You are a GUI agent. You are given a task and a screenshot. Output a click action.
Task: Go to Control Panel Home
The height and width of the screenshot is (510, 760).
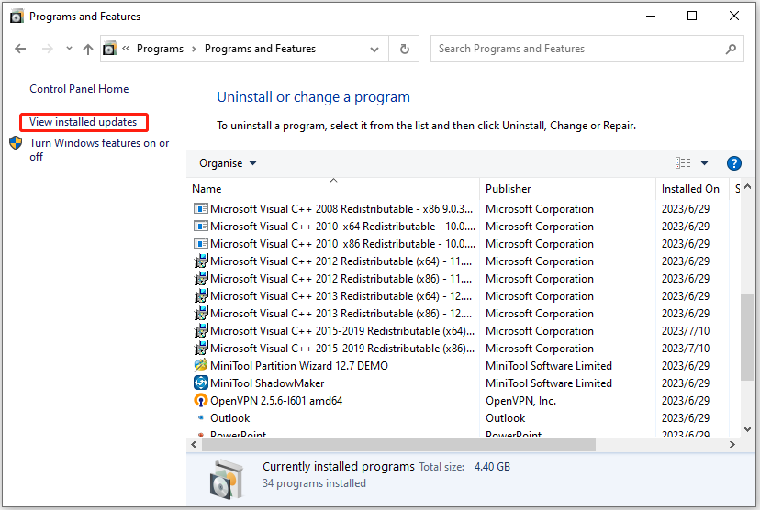click(x=79, y=89)
